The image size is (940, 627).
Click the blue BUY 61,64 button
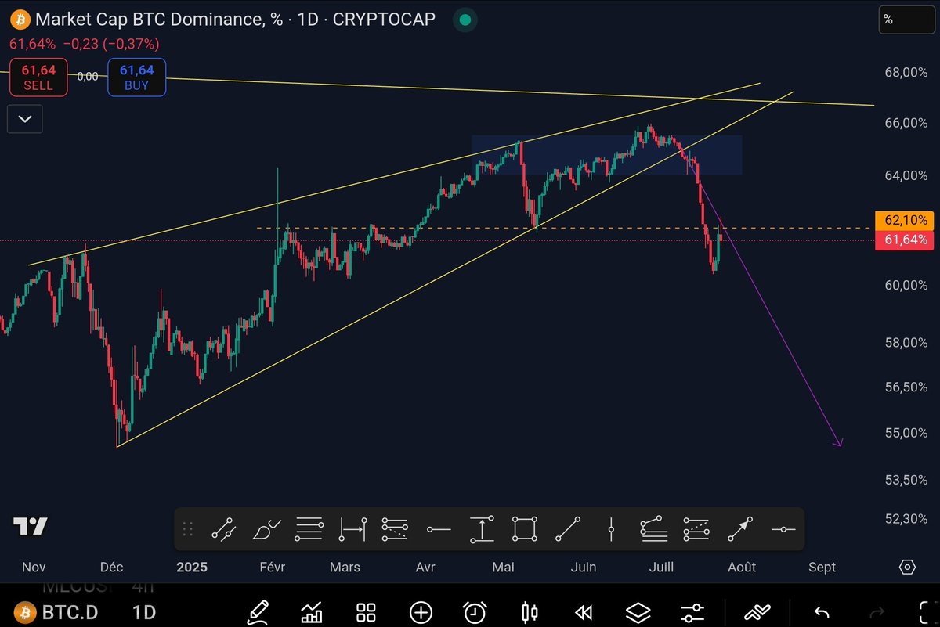tap(137, 77)
